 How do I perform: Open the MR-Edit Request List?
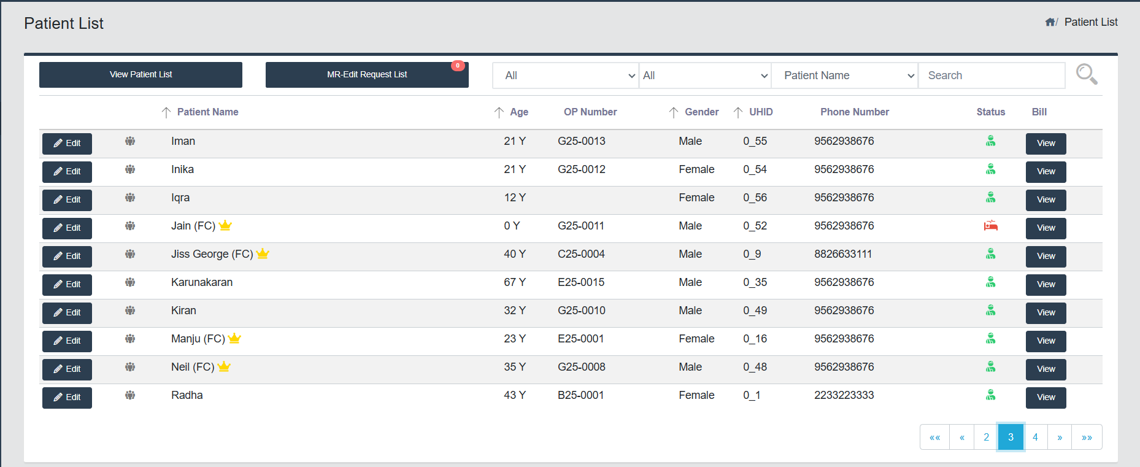point(367,75)
